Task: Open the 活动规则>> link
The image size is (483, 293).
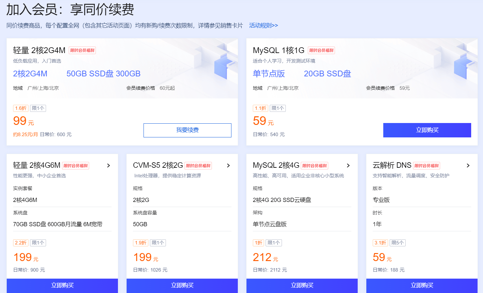Action: pos(263,26)
